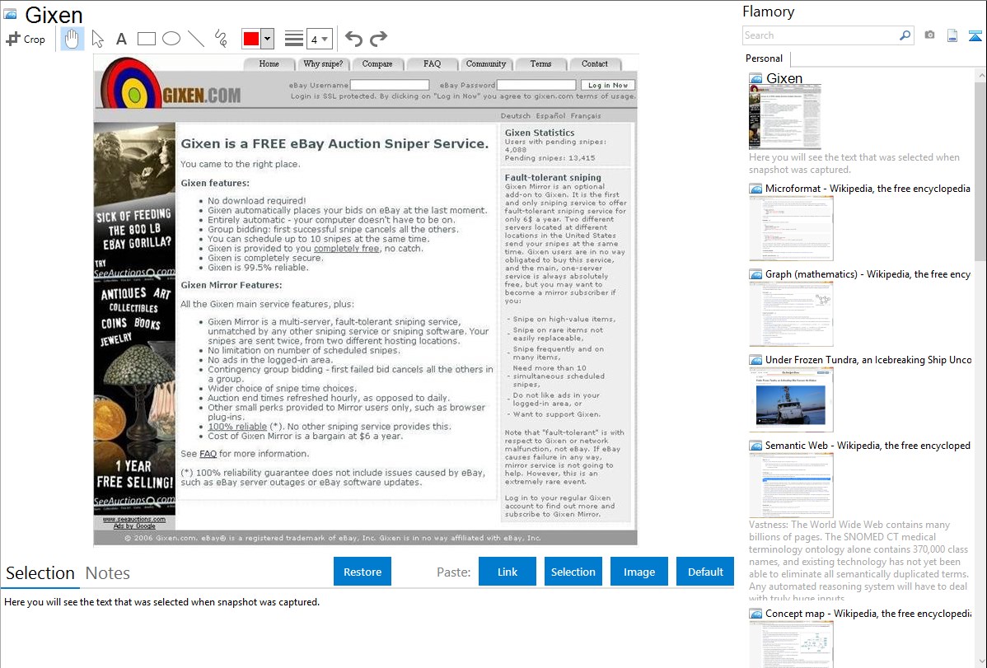
Task: Click the document icon beside the camera
Action: pyautogui.click(x=952, y=35)
